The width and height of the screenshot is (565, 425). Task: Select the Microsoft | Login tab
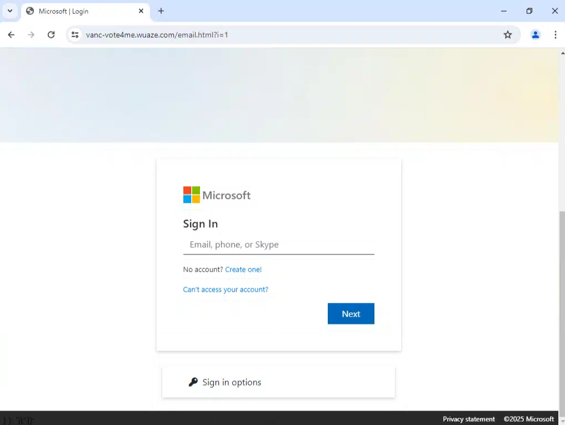[86, 11]
